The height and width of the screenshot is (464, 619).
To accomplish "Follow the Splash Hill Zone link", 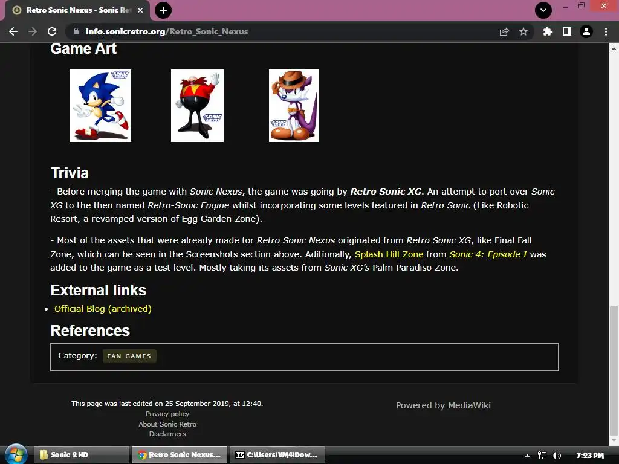I will point(389,254).
